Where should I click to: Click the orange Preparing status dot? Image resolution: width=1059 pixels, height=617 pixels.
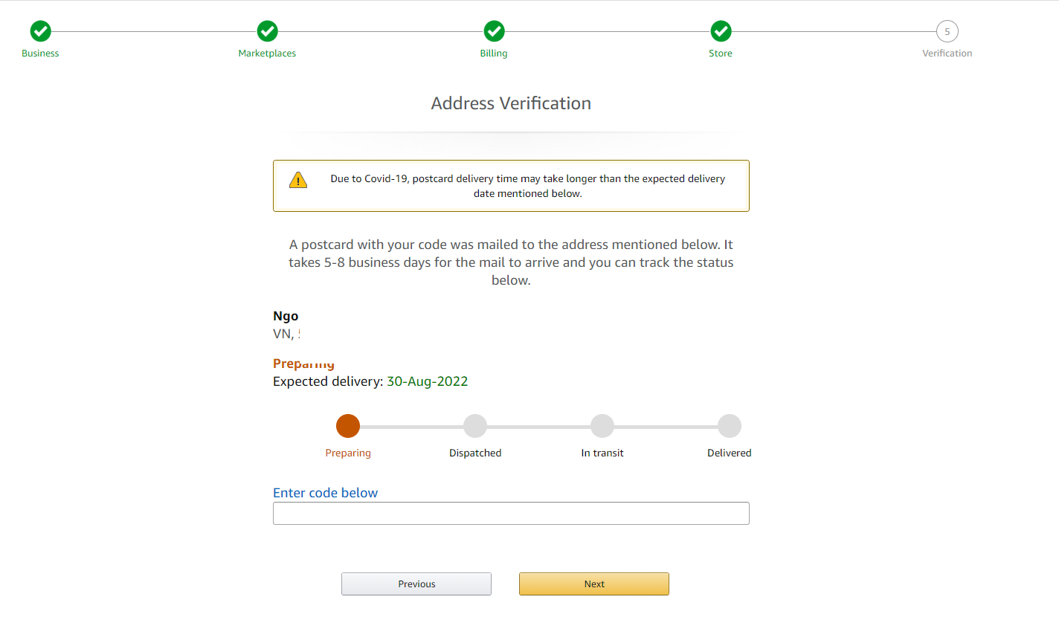pyautogui.click(x=348, y=426)
